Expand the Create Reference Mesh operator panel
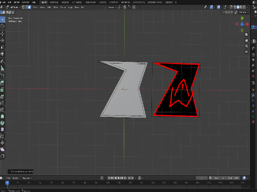This screenshot has width=257, height=192. [x=20, y=172]
